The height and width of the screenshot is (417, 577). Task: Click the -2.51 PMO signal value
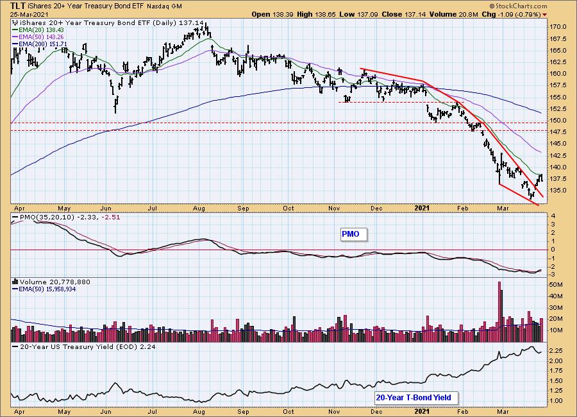(x=111, y=217)
